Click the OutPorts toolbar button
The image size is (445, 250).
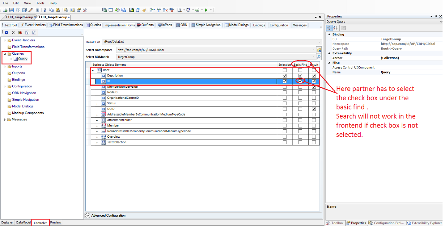[x=145, y=25]
